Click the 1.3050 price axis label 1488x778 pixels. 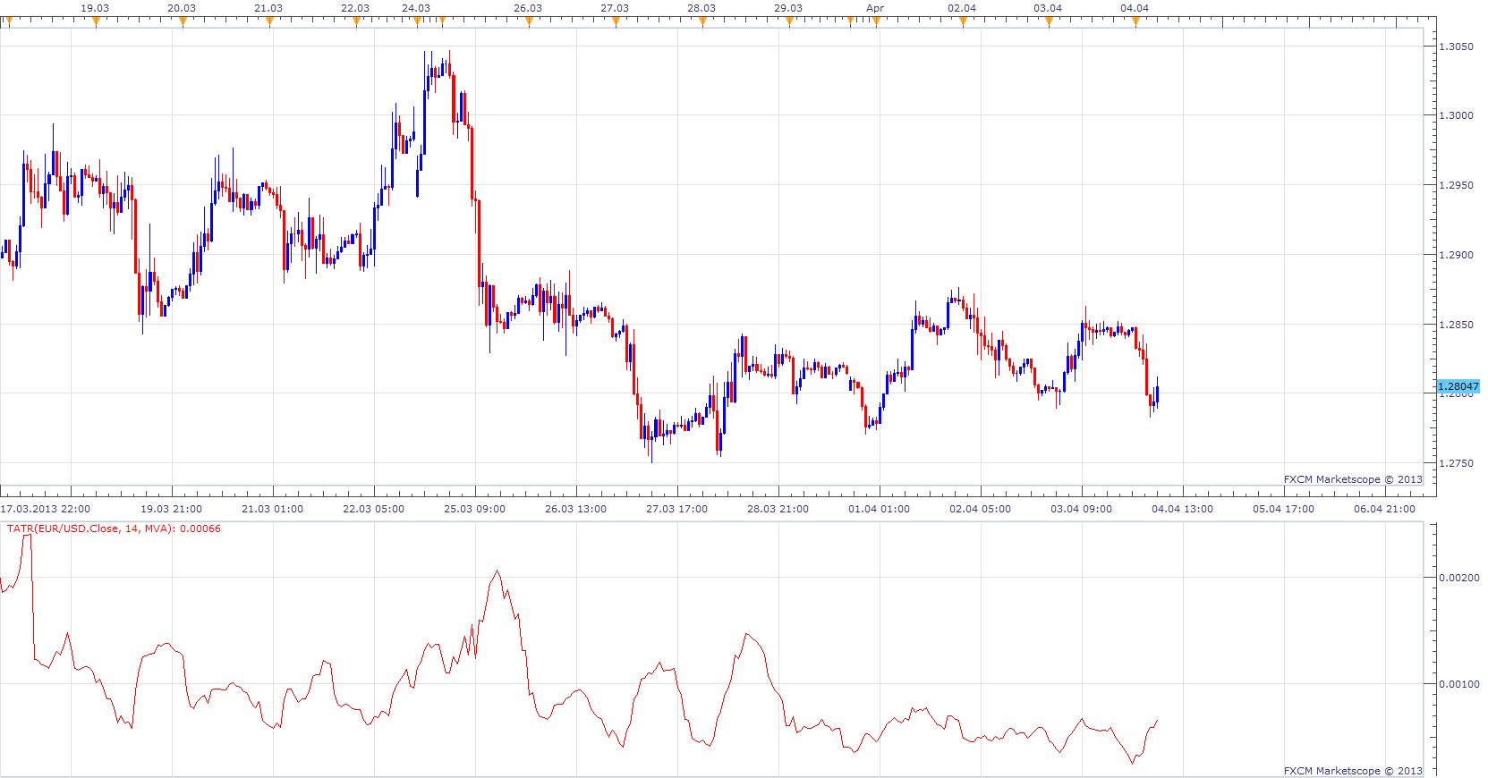click(1456, 47)
